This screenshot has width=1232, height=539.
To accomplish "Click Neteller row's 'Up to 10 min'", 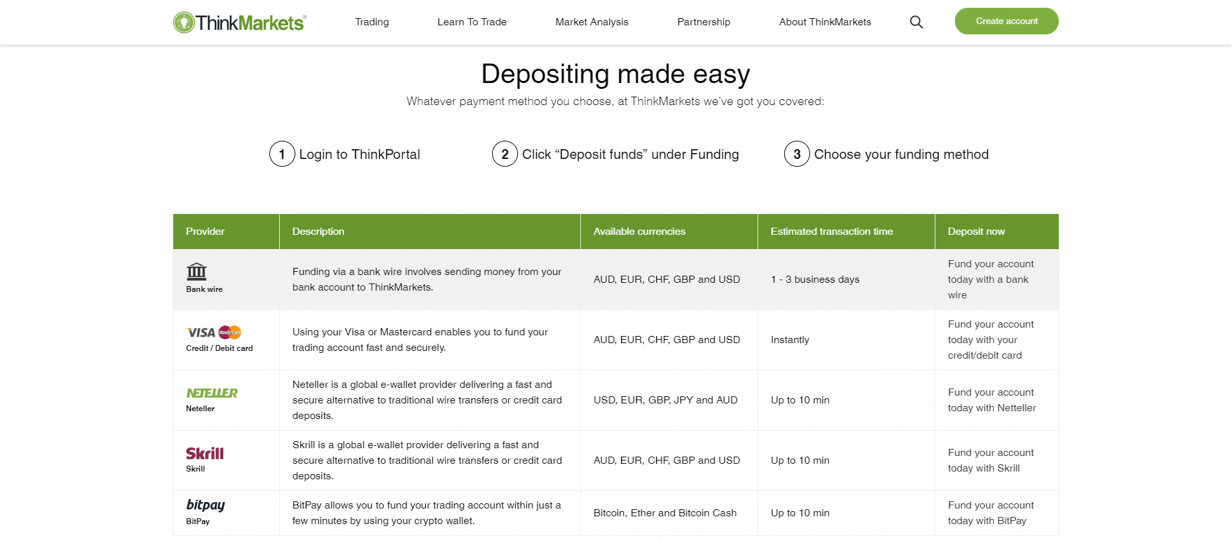I will point(800,400).
